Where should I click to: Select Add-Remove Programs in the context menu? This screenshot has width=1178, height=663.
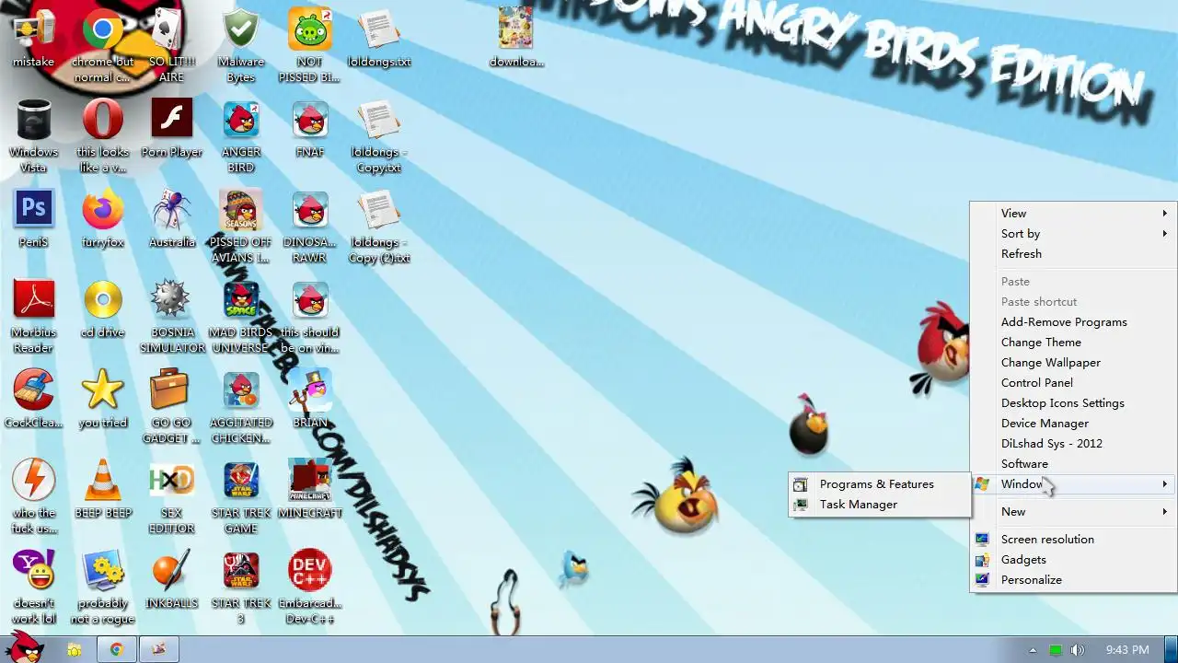[x=1073, y=321]
